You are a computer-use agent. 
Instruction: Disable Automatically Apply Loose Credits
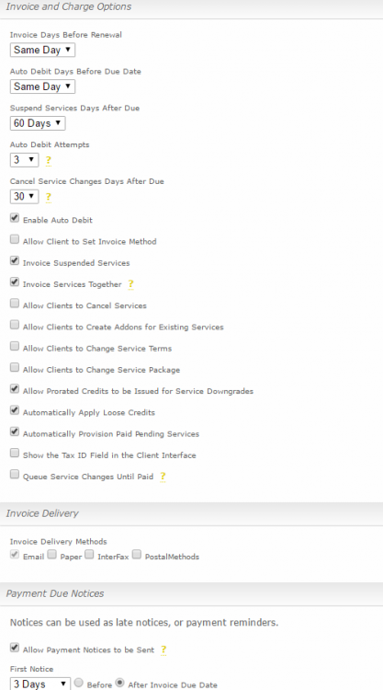15,410
